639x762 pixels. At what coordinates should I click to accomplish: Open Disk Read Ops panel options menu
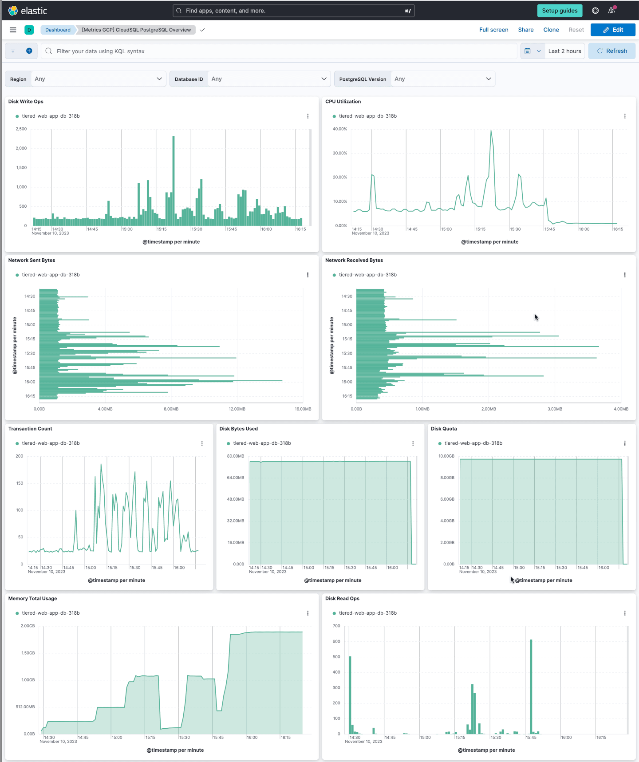tap(624, 613)
